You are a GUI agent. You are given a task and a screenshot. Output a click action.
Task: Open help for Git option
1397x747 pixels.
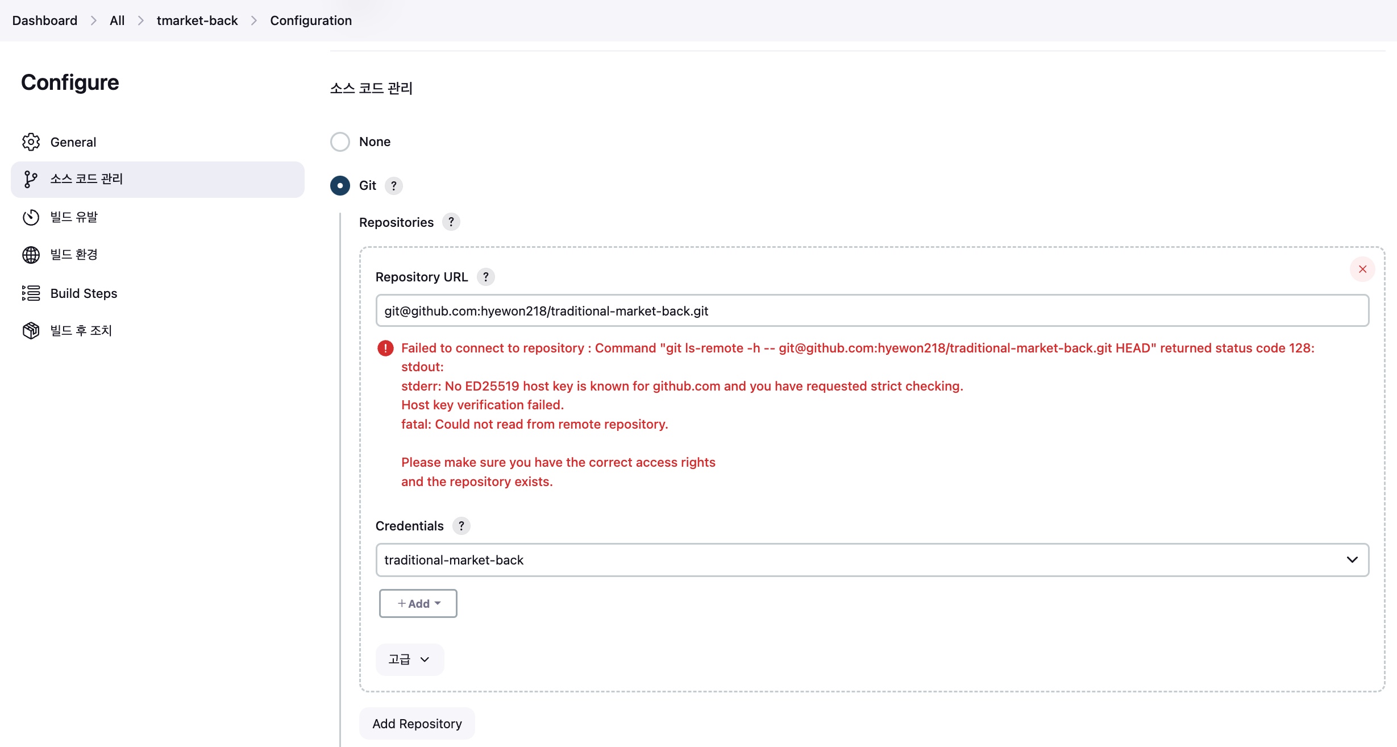[x=394, y=186]
